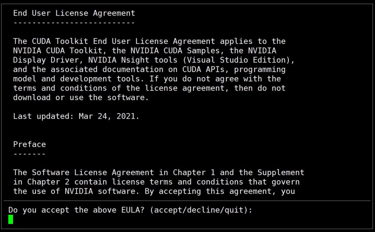Click the "Mar 24, 2021" date

107,116
